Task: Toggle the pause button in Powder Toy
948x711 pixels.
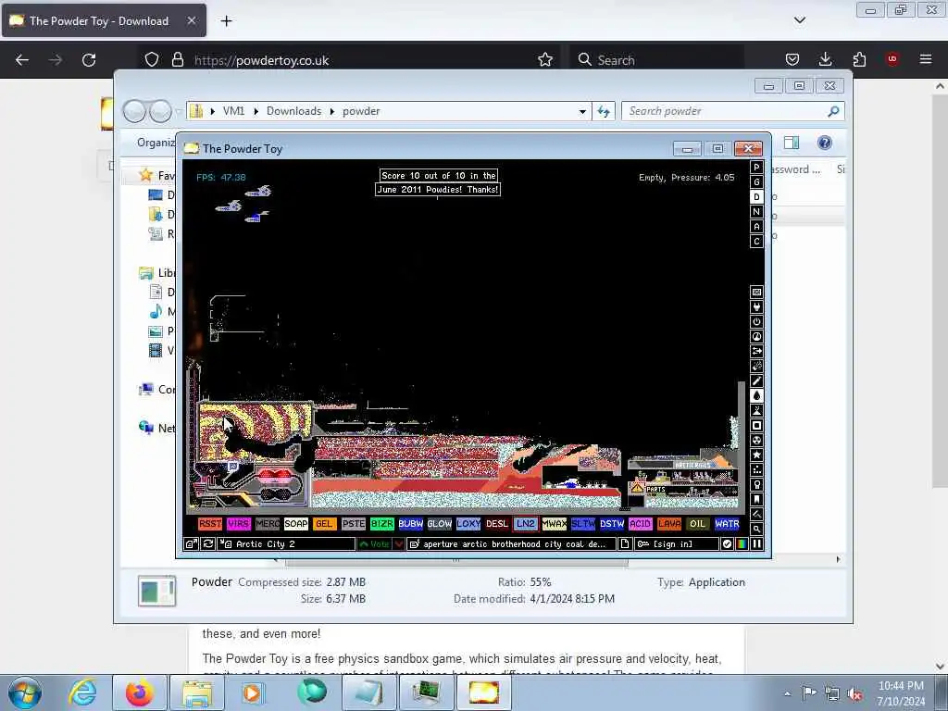Action: [x=756, y=544]
